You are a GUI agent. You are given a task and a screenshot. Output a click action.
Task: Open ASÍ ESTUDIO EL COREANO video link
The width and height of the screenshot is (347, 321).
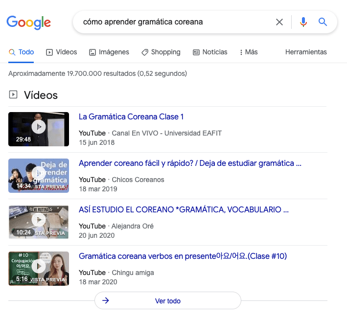coord(184,209)
